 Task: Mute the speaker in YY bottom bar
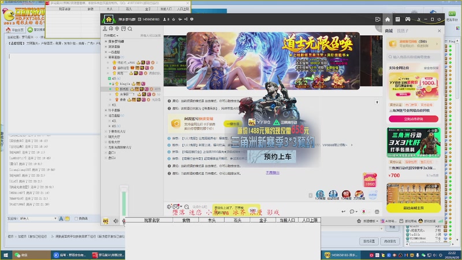116,221
